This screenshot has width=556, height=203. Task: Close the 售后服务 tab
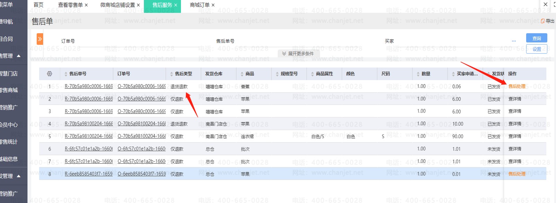pos(176,5)
